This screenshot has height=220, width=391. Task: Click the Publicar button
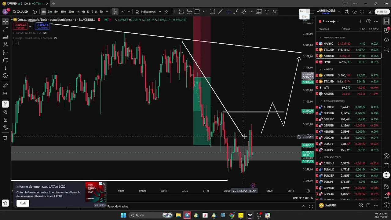382,12
